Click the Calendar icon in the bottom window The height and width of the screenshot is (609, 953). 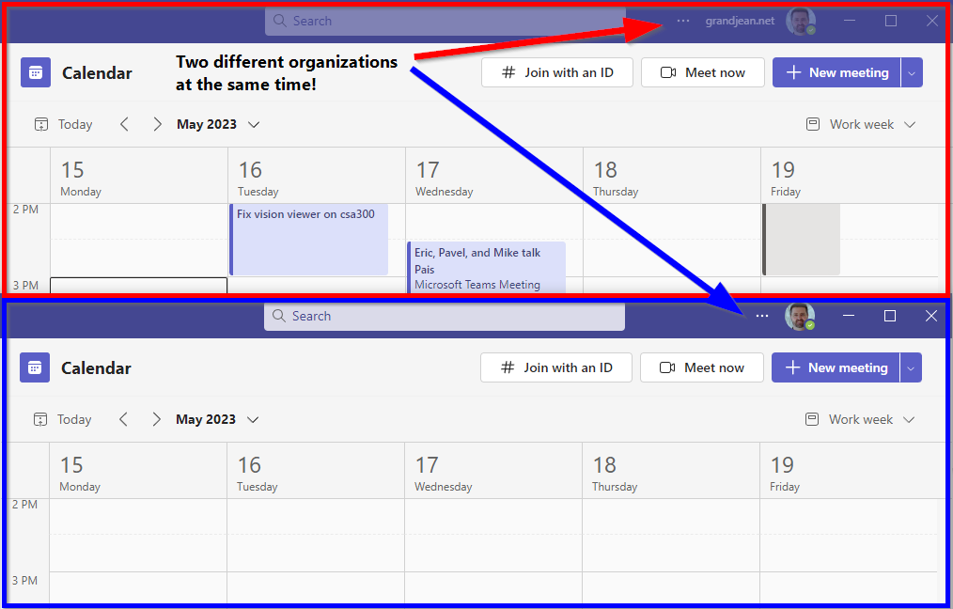[x=35, y=367]
